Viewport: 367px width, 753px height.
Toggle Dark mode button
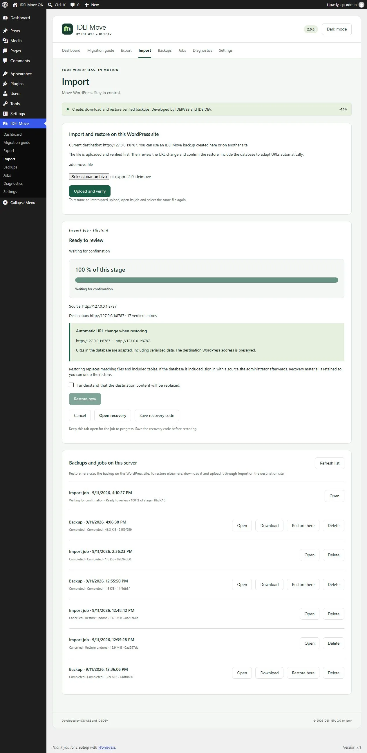click(x=337, y=29)
